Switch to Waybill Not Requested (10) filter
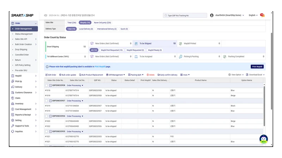The height and width of the screenshot is (158, 282). [x=112, y=50]
